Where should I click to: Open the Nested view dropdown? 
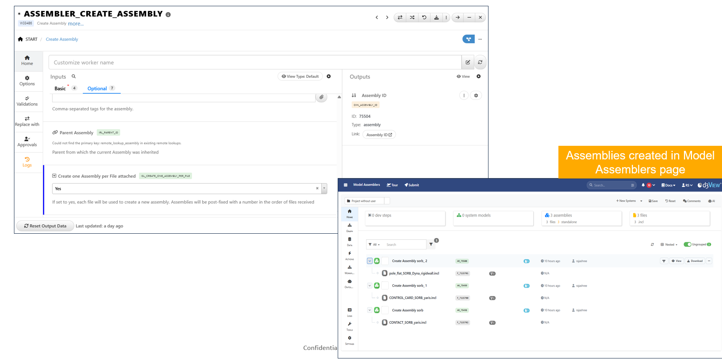pyautogui.click(x=669, y=245)
